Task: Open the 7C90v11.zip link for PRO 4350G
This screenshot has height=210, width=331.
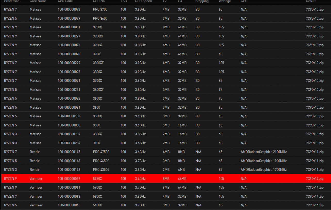Action: click(x=314, y=169)
